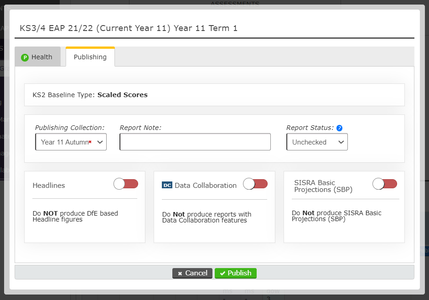
Task: Focus the Report Note text field
Action: (195, 142)
